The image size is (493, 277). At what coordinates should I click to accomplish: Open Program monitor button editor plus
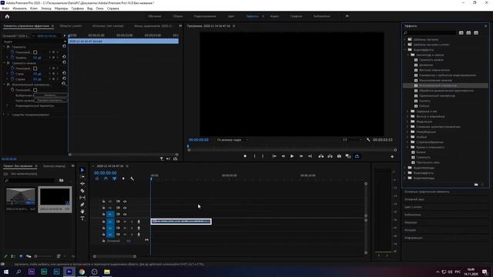392,156
